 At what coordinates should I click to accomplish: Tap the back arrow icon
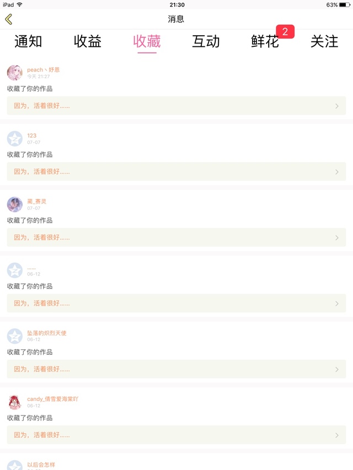(x=8, y=19)
